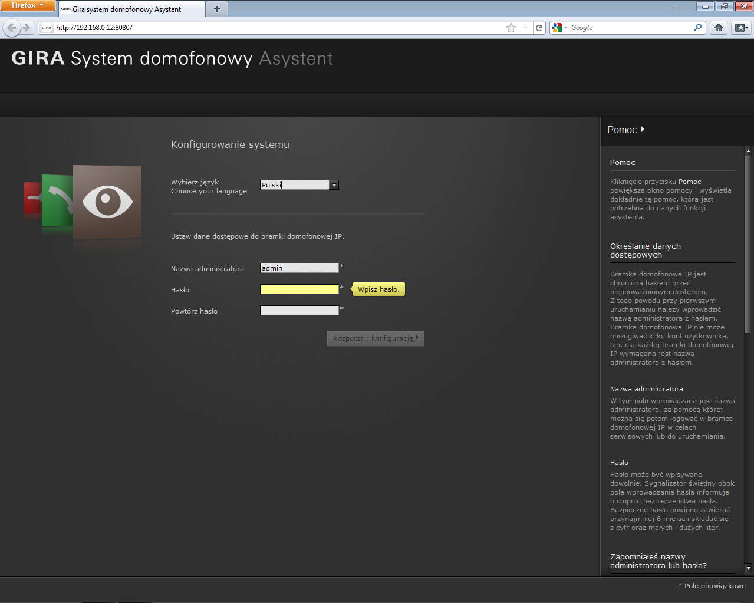Open the Bookmarks menu icon

point(741,28)
